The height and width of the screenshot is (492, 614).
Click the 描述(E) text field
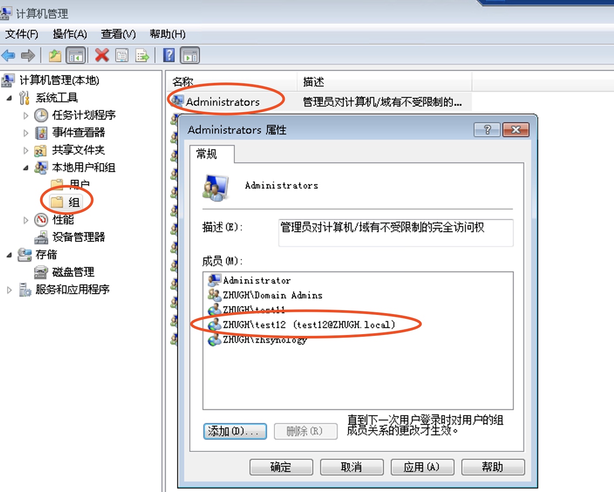(x=396, y=233)
